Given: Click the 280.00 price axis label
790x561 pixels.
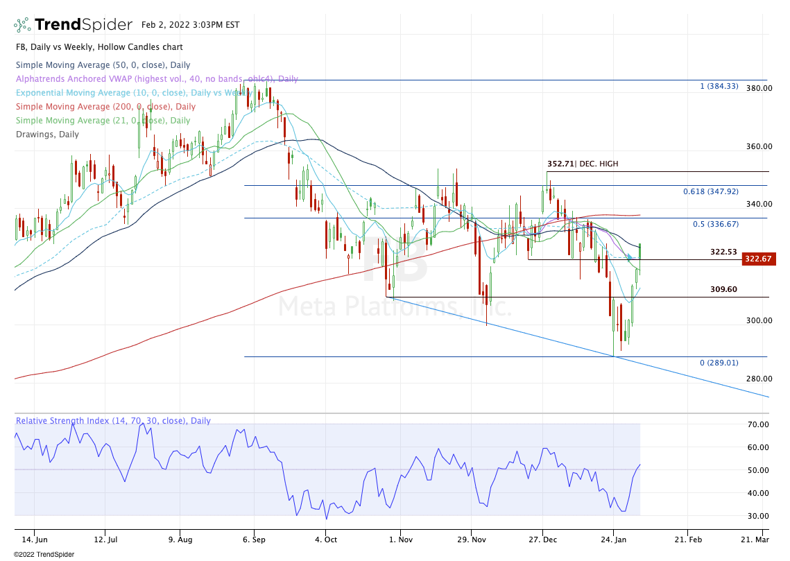Looking at the screenshot, I should (x=759, y=379).
